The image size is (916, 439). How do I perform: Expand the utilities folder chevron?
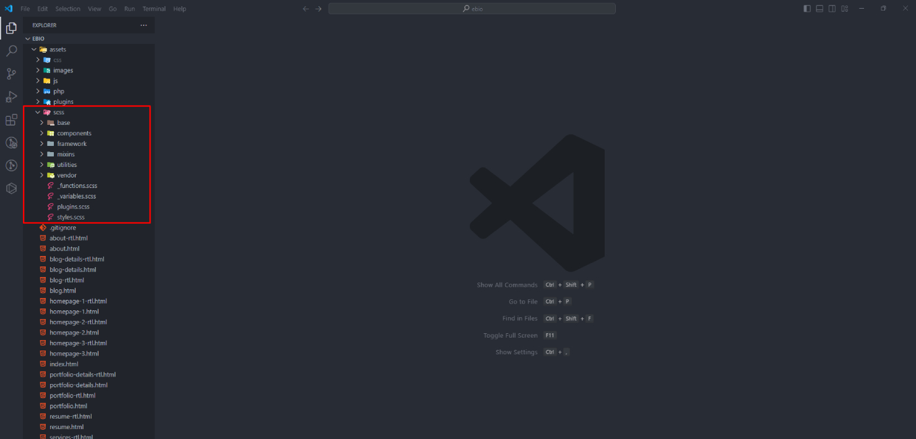41,165
